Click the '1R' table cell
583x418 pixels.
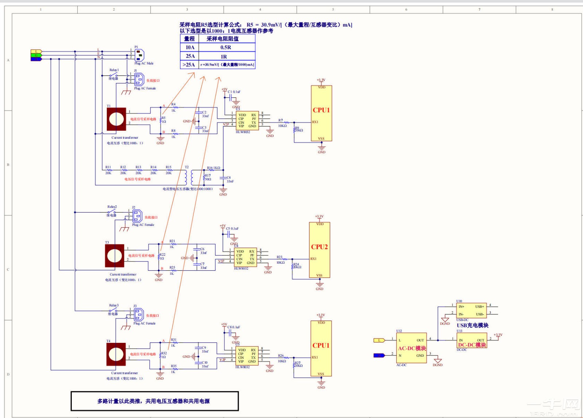(x=227, y=56)
